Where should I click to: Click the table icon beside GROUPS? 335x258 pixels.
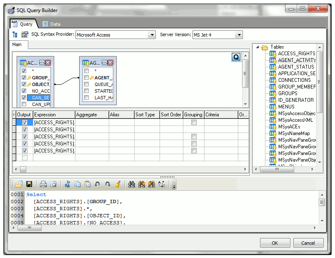coord(272,93)
